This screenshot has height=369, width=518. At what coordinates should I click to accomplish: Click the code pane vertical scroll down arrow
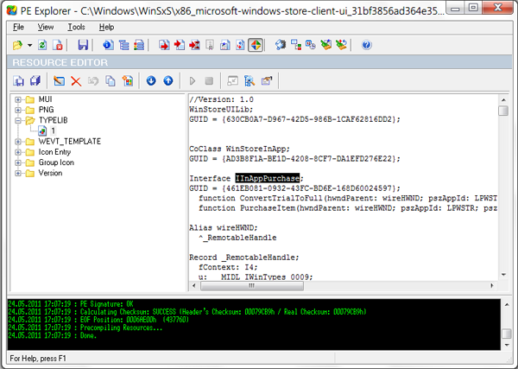click(503, 275)
